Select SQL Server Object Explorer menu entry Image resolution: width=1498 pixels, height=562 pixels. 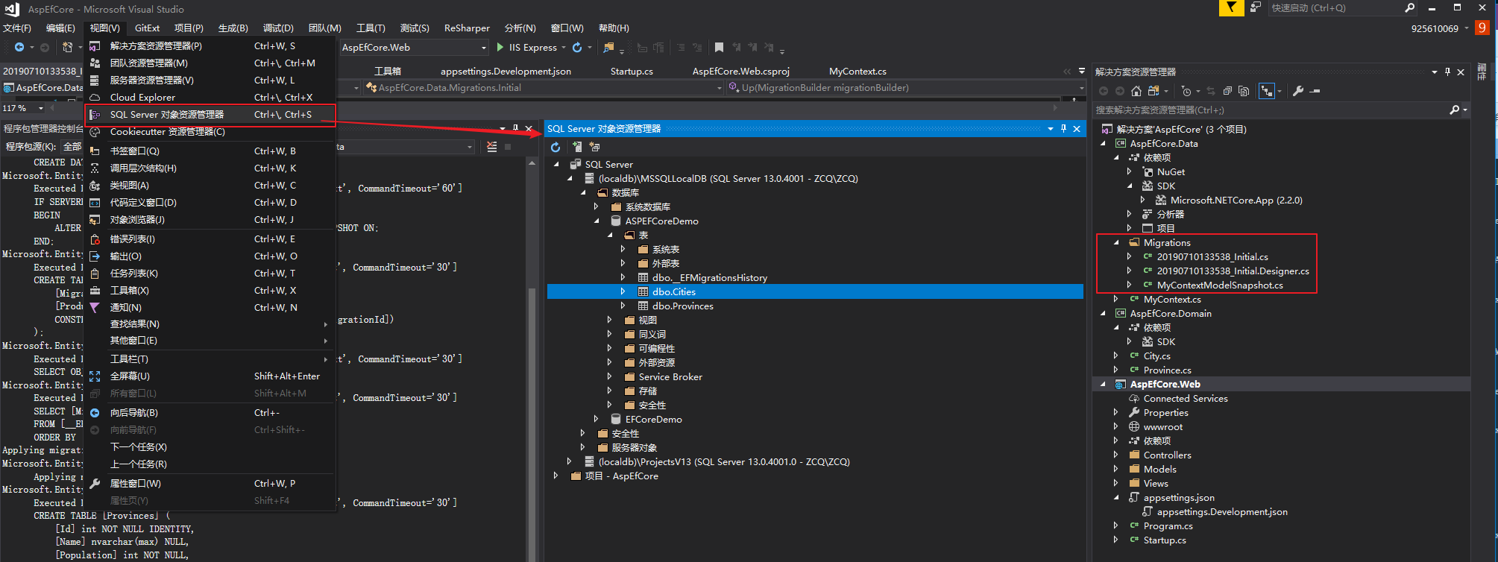pos(210,114)
